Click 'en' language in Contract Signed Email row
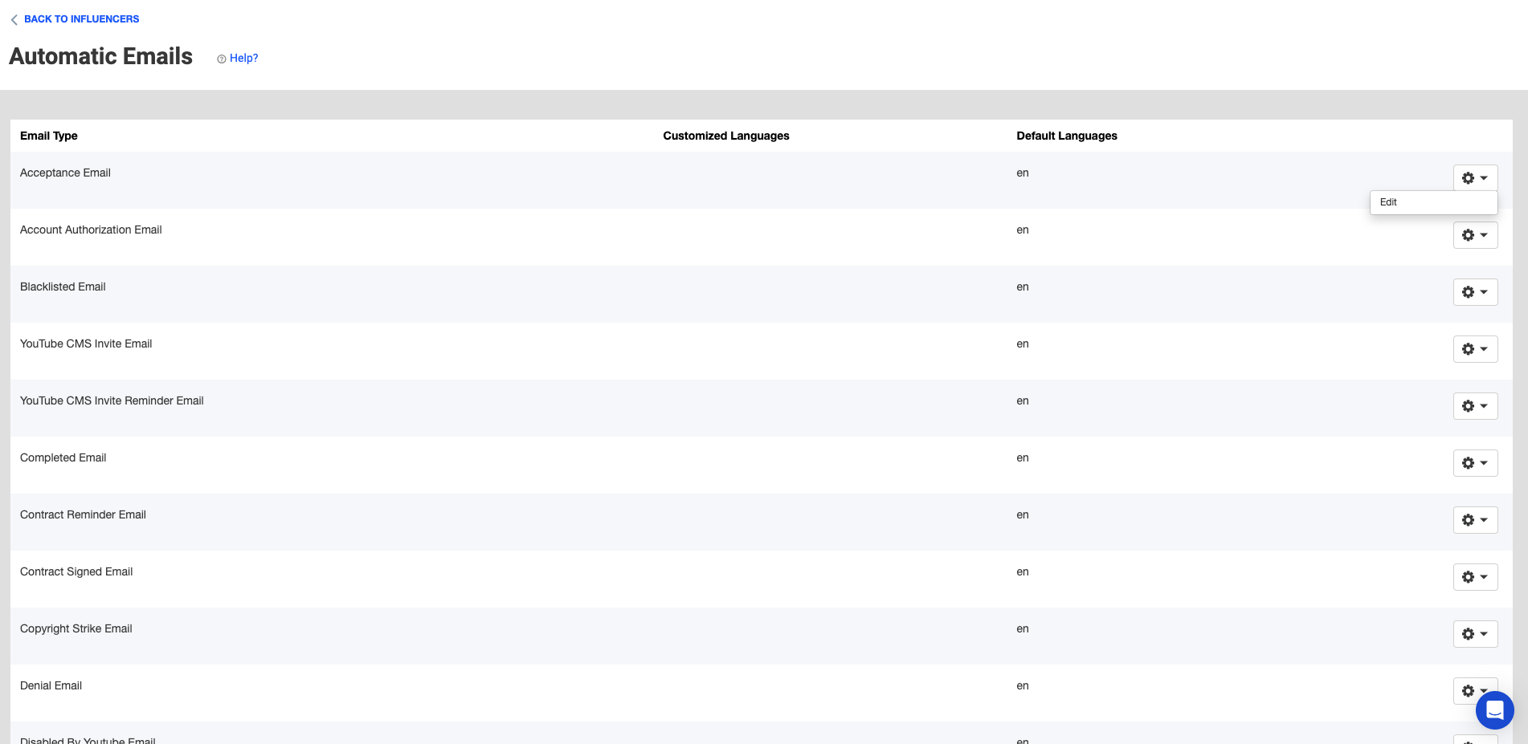Image resolution: width=1528 pixels, height=744 pixels. (x=1023, y=572)
